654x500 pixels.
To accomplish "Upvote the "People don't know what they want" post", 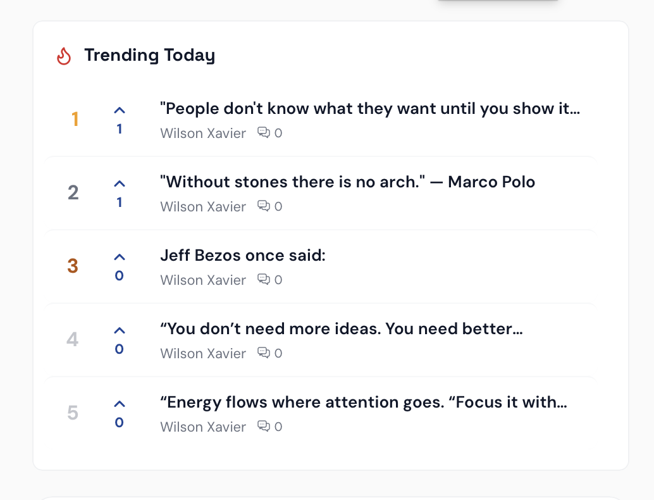I will (120, 111).
